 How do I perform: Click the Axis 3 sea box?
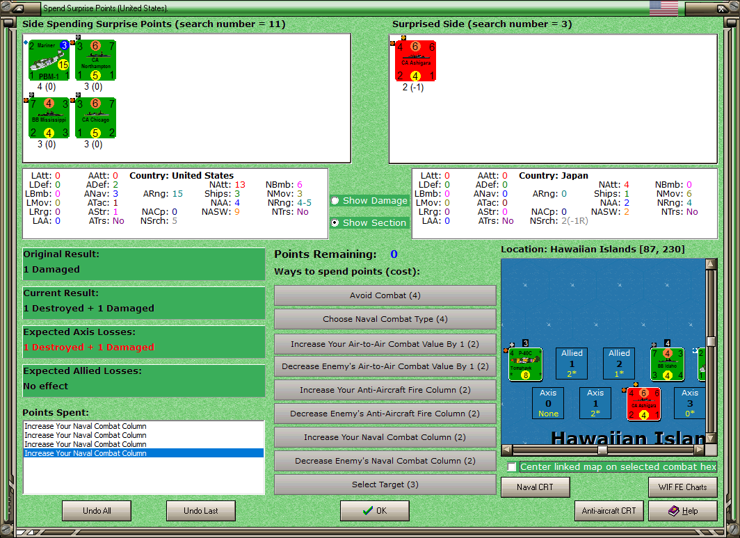[x=689, y=403]
